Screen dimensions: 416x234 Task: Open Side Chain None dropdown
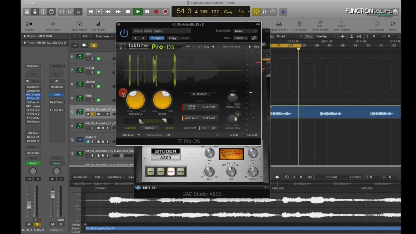click(245, 31)
